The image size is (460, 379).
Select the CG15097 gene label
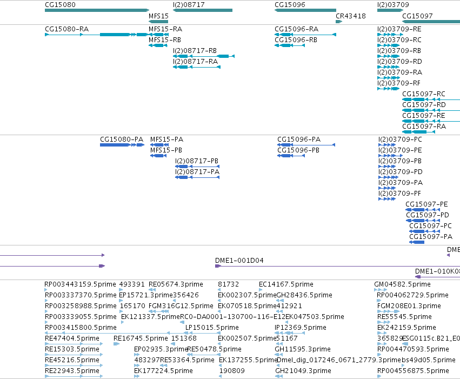pyautogui.click(x=417, y=16)
